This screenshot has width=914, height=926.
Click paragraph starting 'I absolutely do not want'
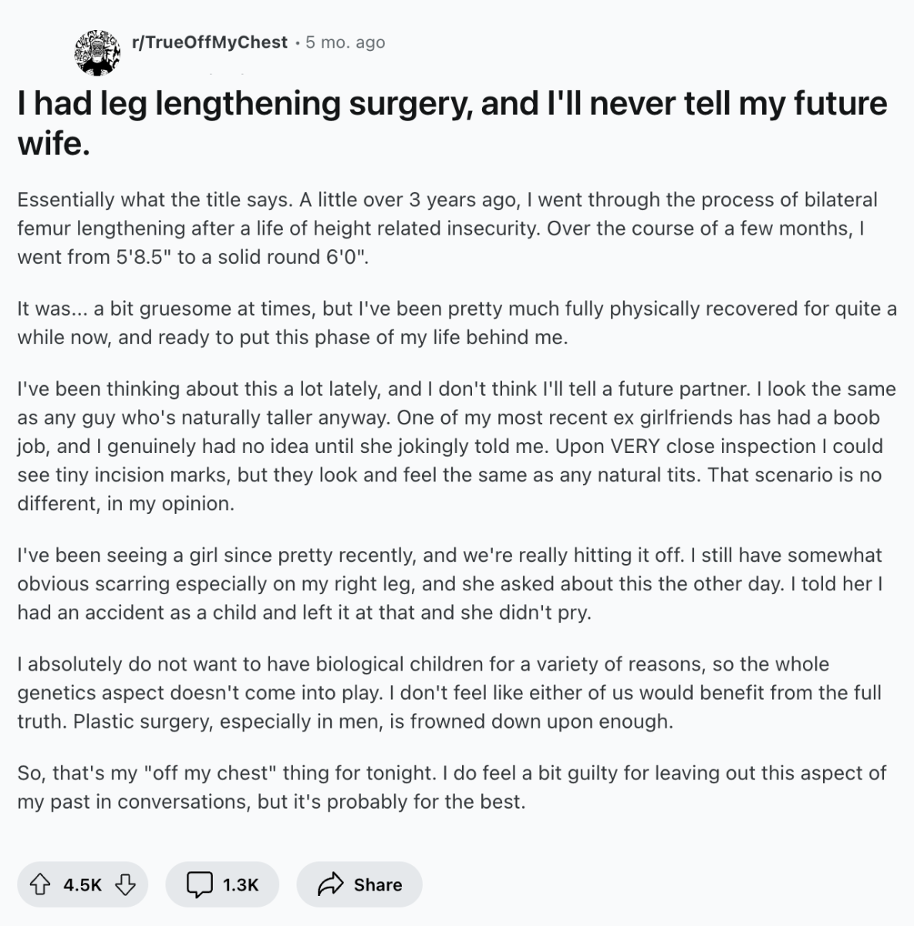(449, 693)
